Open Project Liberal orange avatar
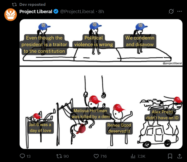This screenshot has height=162, width=187. (11, 15)
